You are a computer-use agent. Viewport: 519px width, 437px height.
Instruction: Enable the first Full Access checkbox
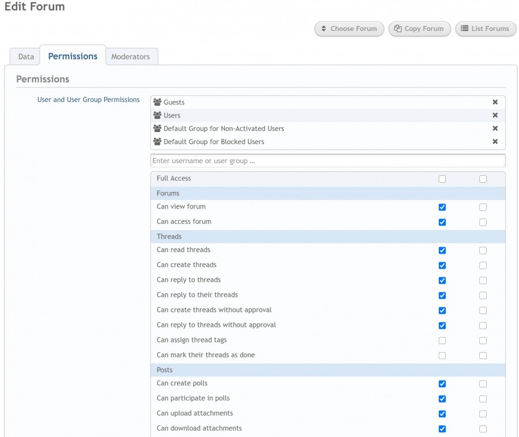[442, 179]
